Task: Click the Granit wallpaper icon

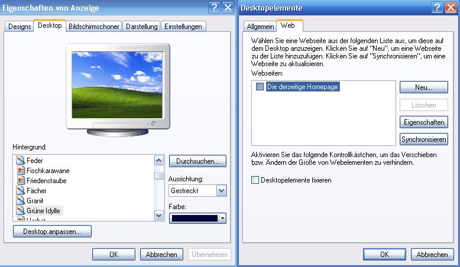Action: pyautogui.click(x=20, y=201)
